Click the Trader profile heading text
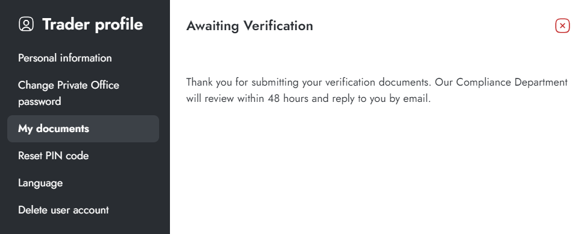Screen dimensions: 584x234 [93, 24]
